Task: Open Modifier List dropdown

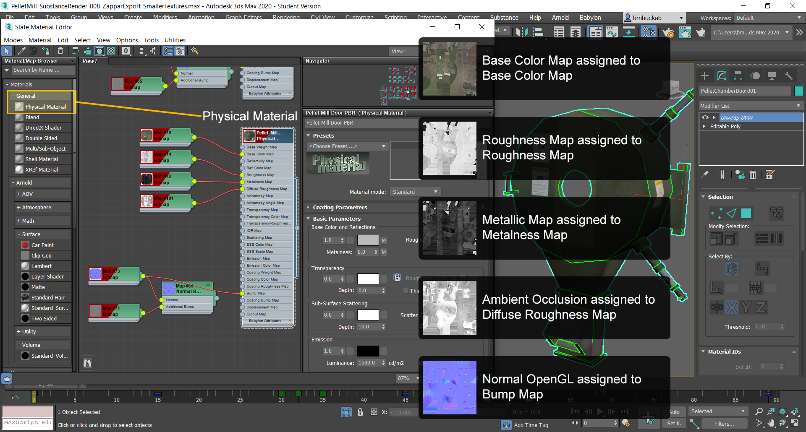Action: click(751, 106)
